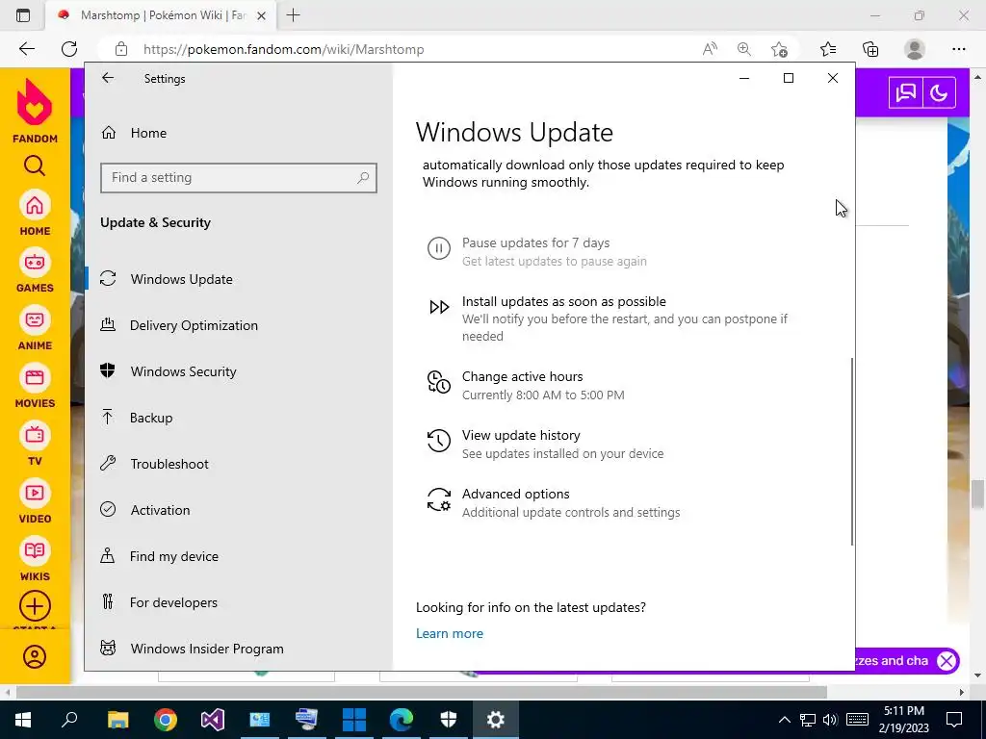Open Edge Favorites list icon
This screenshot has width=986, height=739.
pos(828,49)
